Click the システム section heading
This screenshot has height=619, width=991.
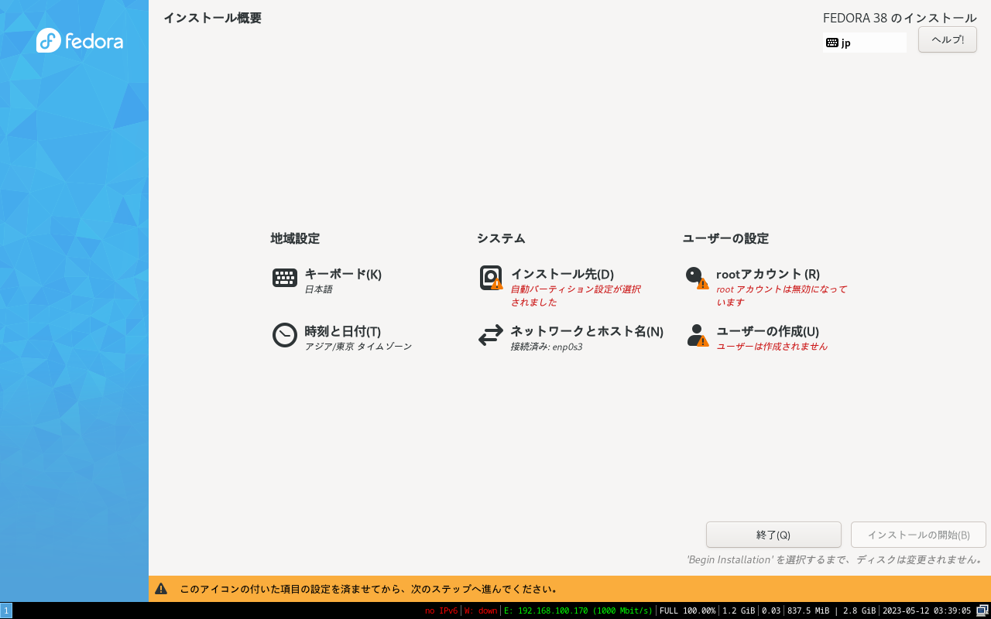pyautogui.click(x=501, y=238)
